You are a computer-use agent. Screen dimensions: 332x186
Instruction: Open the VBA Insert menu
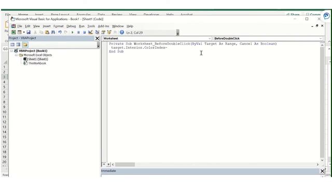point(47,26)
